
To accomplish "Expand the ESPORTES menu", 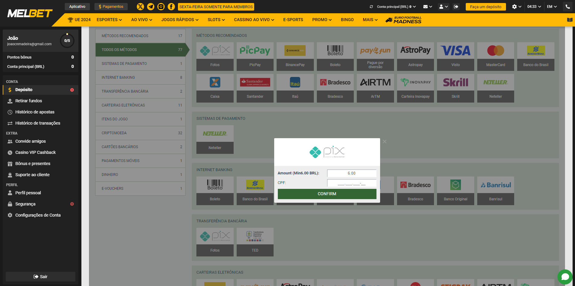I will [x=109, y=20].
